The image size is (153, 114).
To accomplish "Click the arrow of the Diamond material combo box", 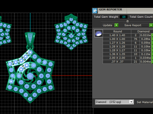I will [131, 102].
